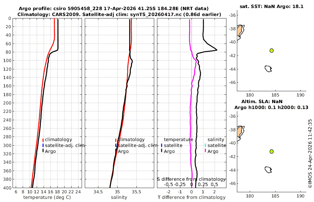The width and height of the screenshot is (314, 202).
Task: Click the 'Altim. SLA: NaN' title
Action: pos(262,102)
